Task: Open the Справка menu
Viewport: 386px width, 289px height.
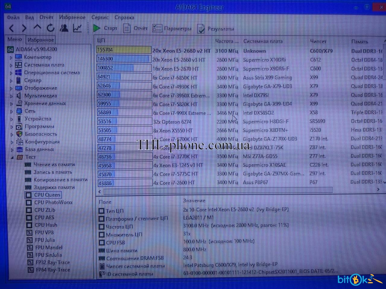Action: pos(124,17)
